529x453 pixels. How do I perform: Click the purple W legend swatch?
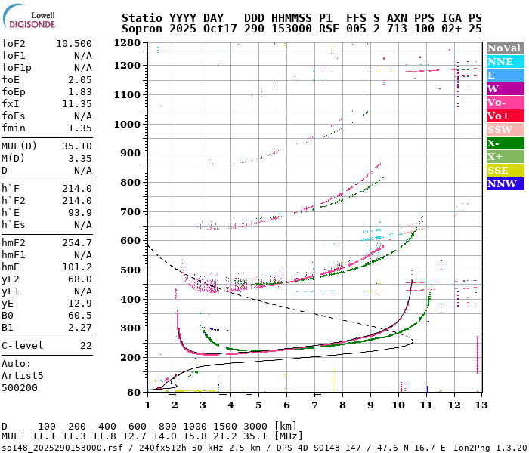click(504, 88)
